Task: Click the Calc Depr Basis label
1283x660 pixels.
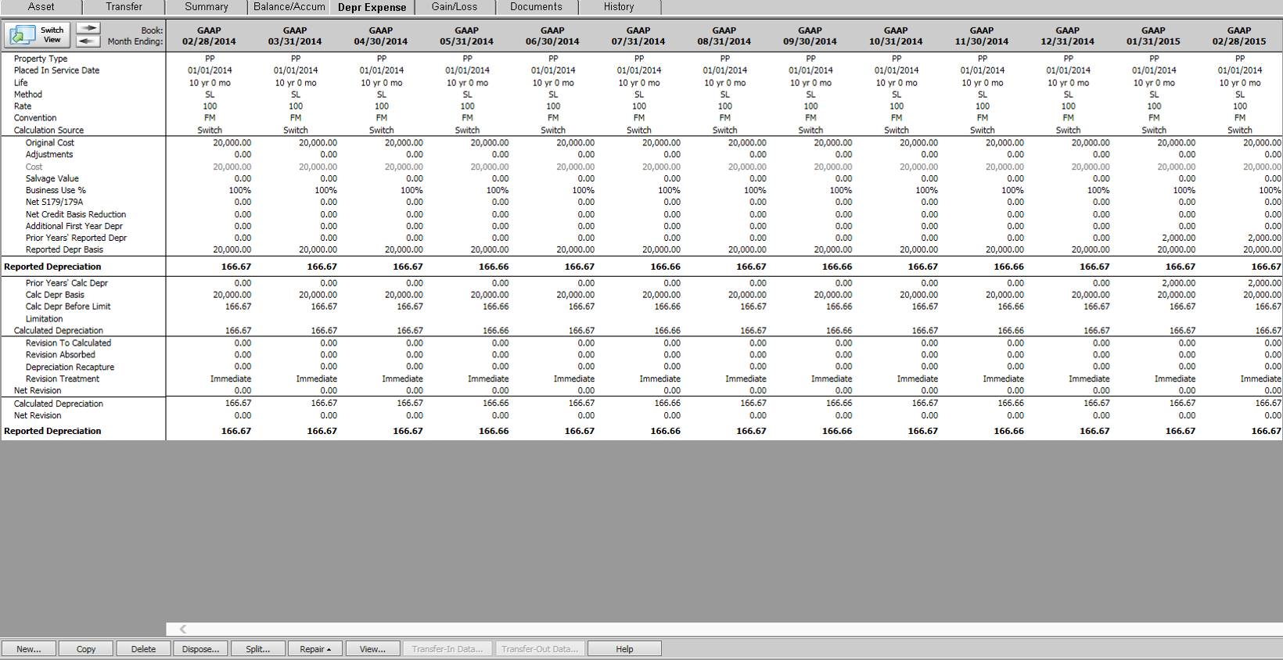Action: coord(55,295)
